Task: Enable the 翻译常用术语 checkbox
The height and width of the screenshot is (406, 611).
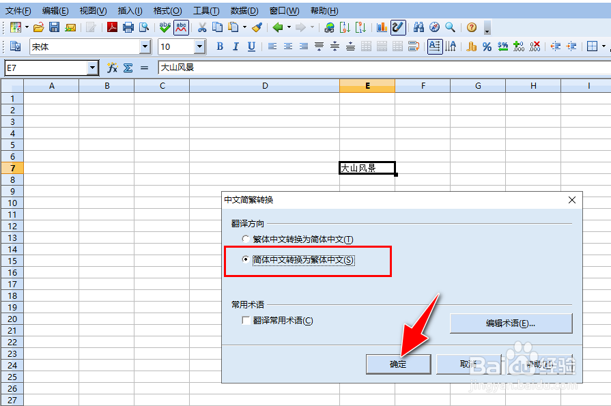Action: pyautogui.click(x=246, y=320)
